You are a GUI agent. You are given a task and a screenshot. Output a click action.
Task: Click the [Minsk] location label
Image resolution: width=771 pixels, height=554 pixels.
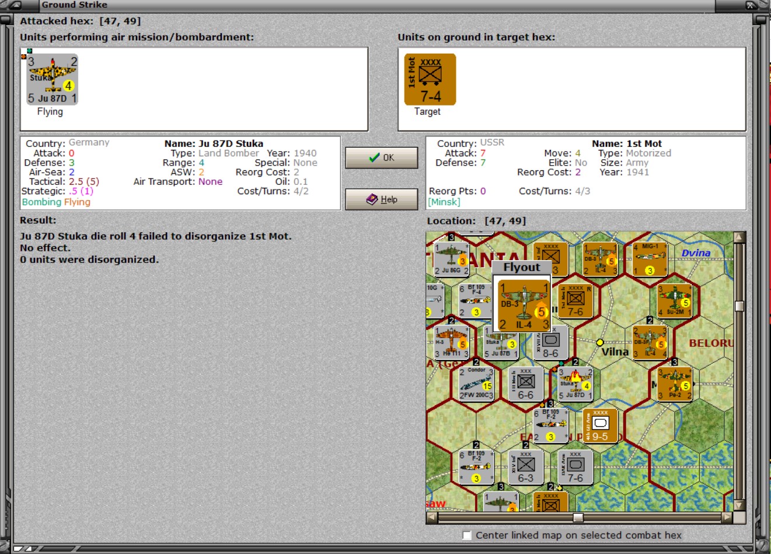[x=444, y=202]
